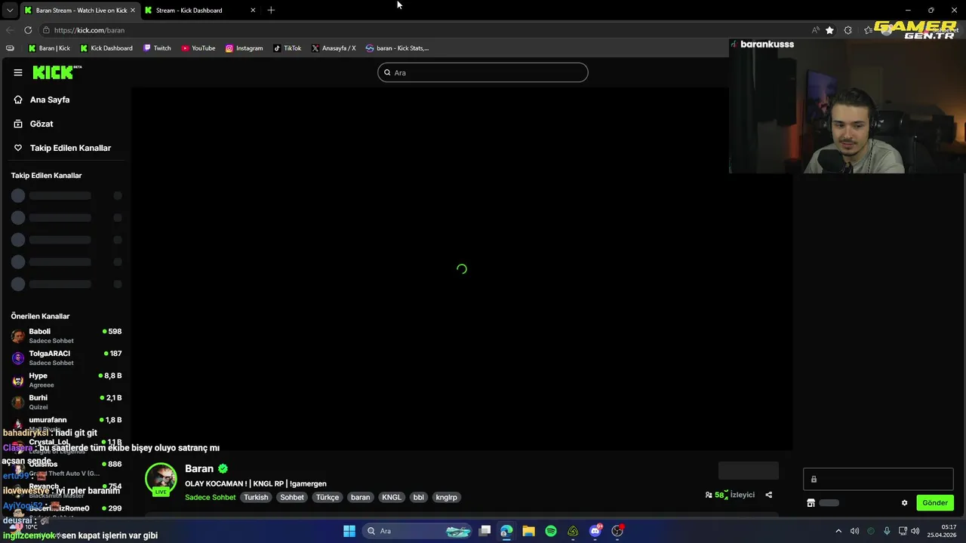Click the Baran channel name
Screen dimensions: 966x543
click(199, 468)
